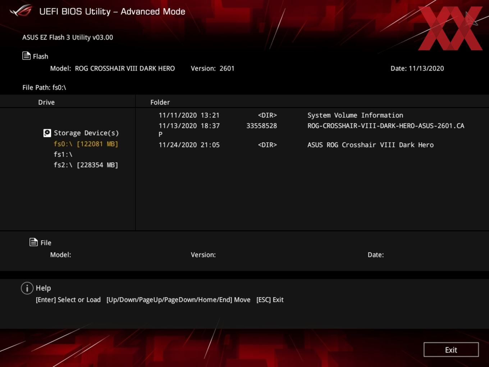Click the [ESC] Exit help text
The width and height of the screenshot is (489, 367).
pos(270,300)
